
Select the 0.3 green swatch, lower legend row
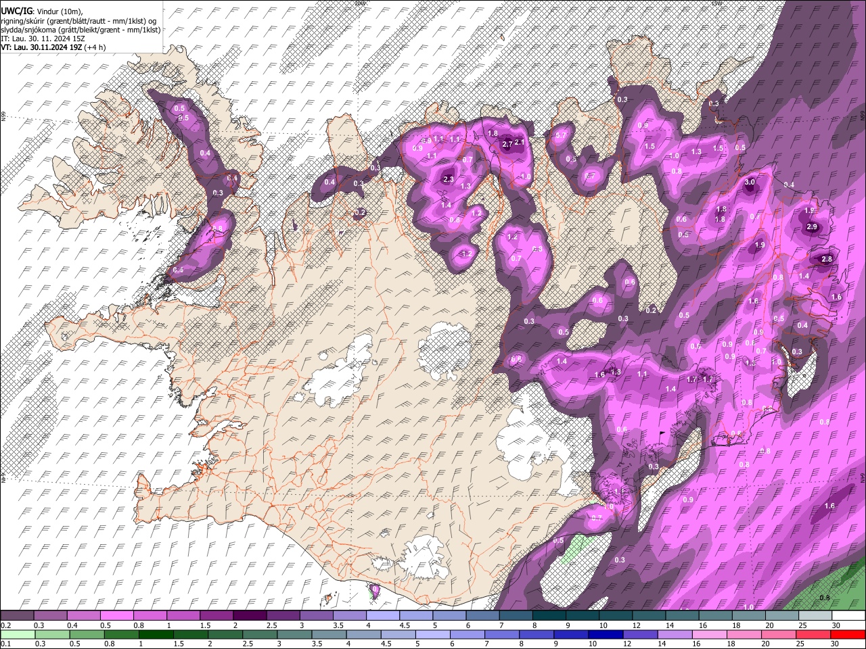52,634
